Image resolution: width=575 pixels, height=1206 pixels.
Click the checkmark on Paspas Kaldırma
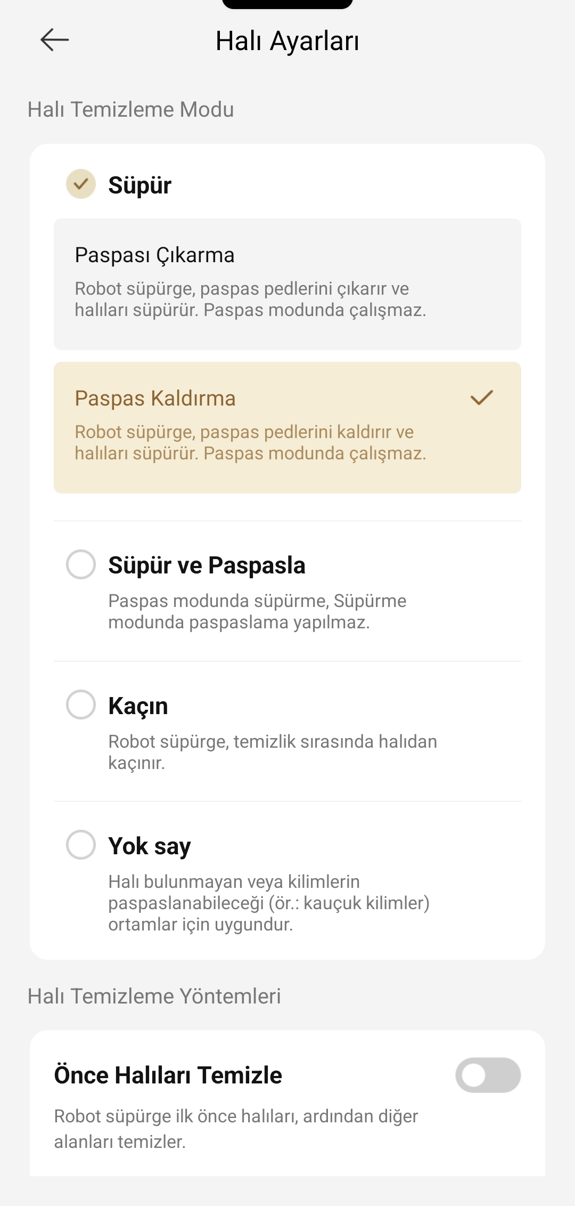pyautogui.click(x=482, y=398)
